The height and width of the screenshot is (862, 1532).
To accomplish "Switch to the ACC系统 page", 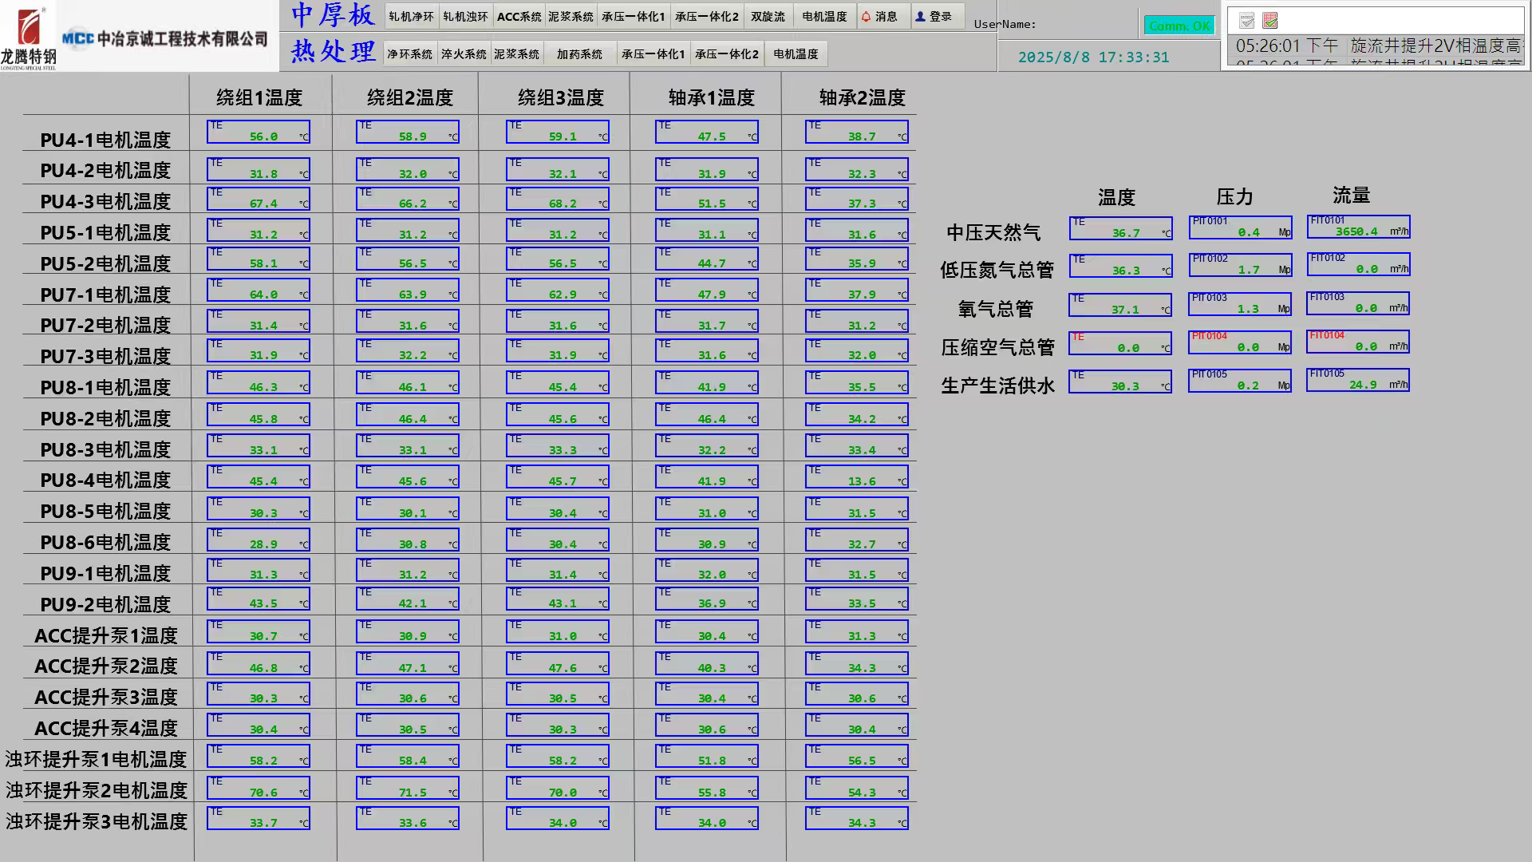I will tap(519, 17).
